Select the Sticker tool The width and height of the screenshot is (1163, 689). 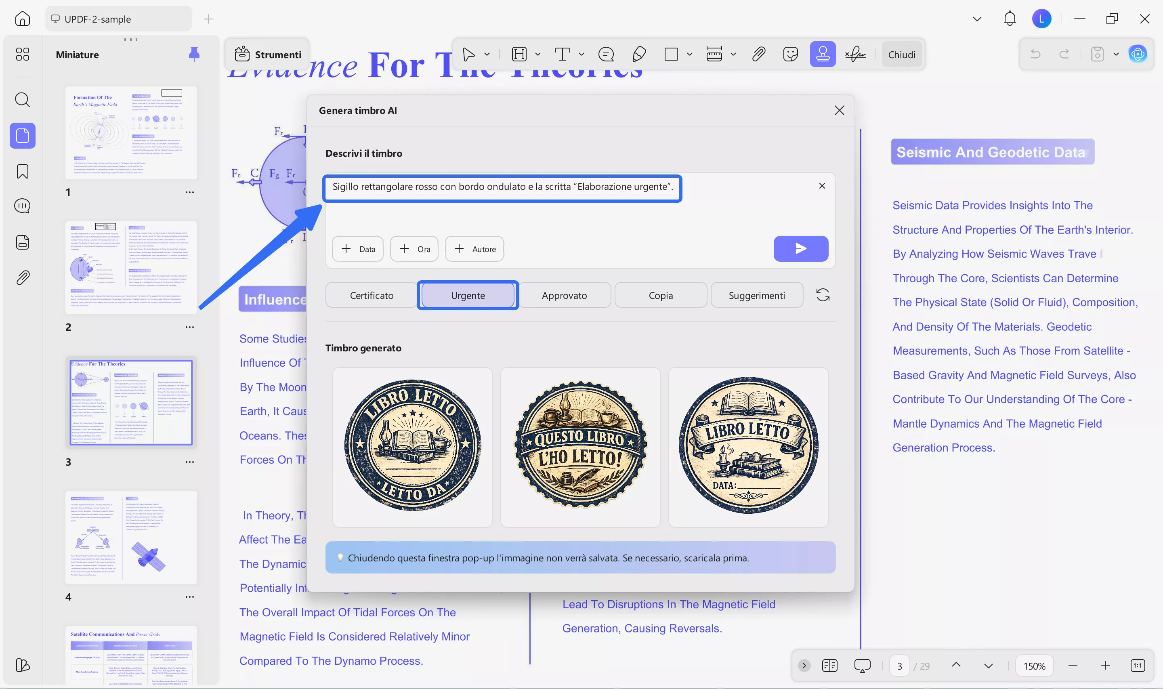(790, 54)
